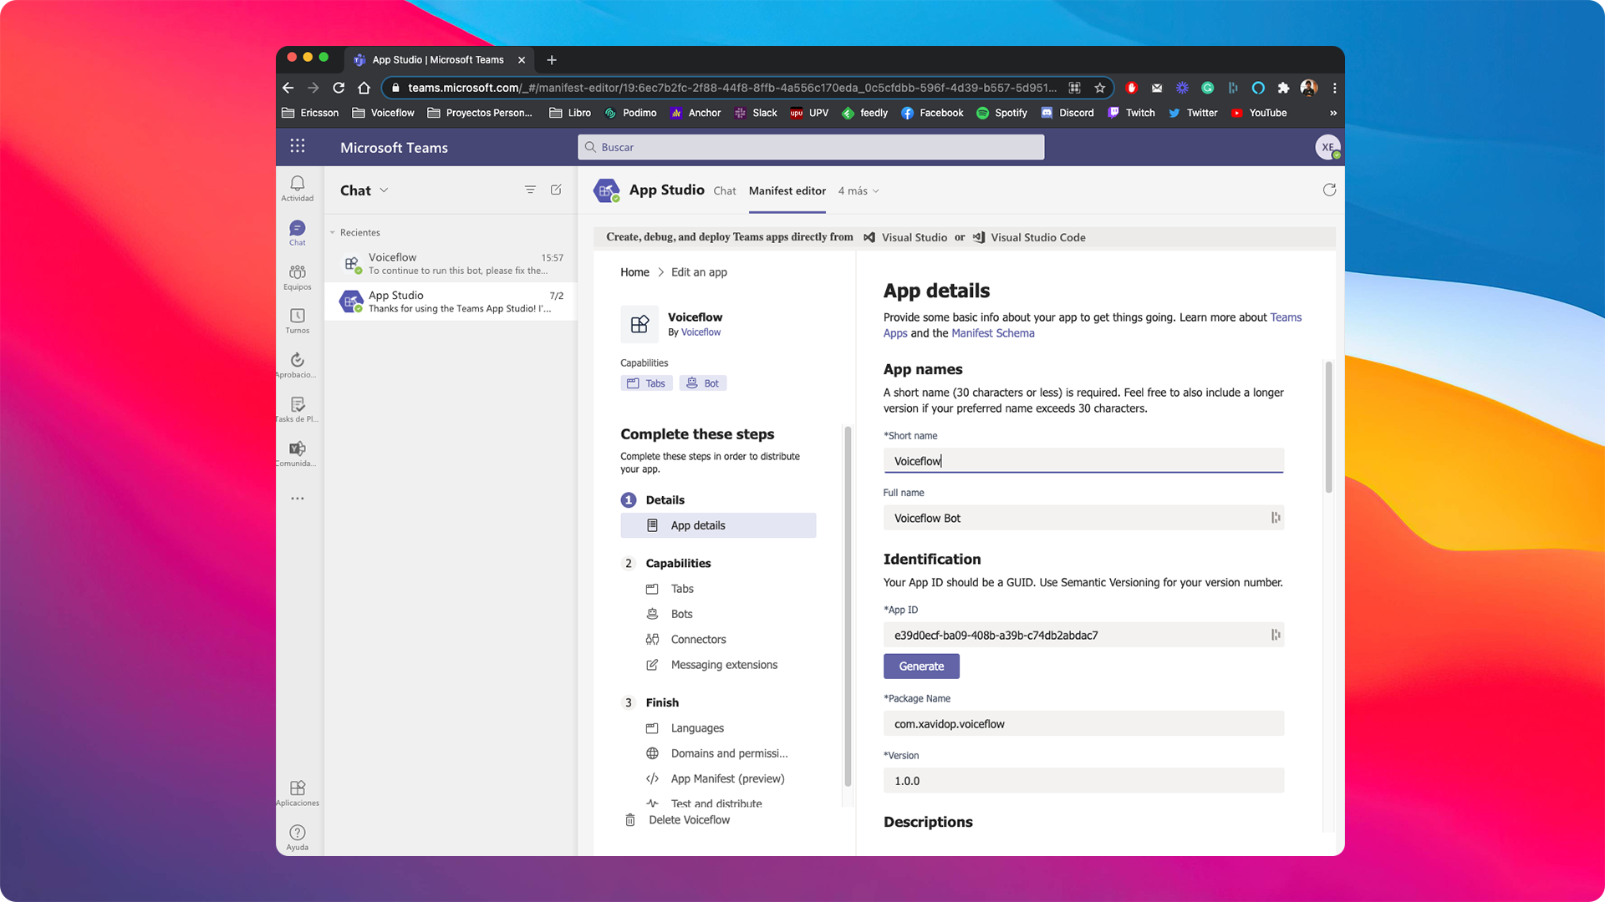Open the '4 más' dropdown

[x=858, y=190]
